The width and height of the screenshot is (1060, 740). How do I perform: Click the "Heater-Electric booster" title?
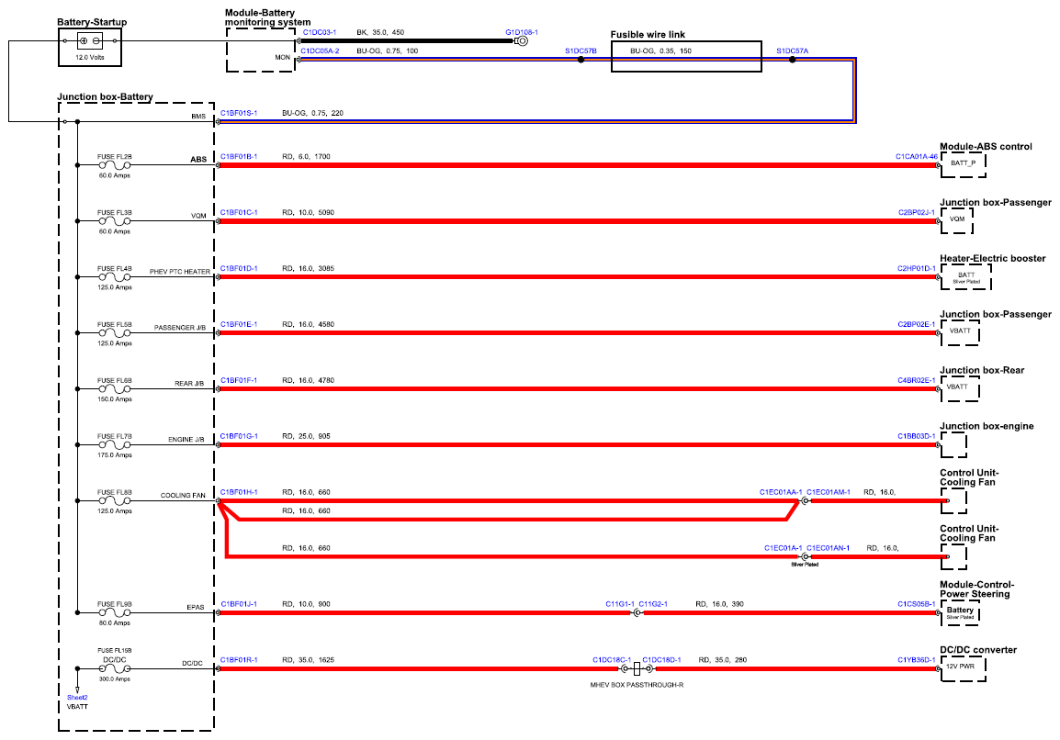(992, 258)
